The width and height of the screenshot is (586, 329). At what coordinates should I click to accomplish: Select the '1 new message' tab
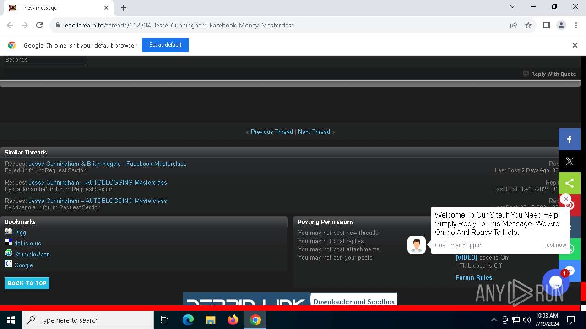[x=59, y=8]
